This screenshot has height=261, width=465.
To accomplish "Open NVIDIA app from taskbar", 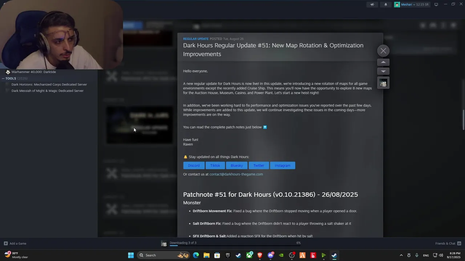I will [281, 255].
